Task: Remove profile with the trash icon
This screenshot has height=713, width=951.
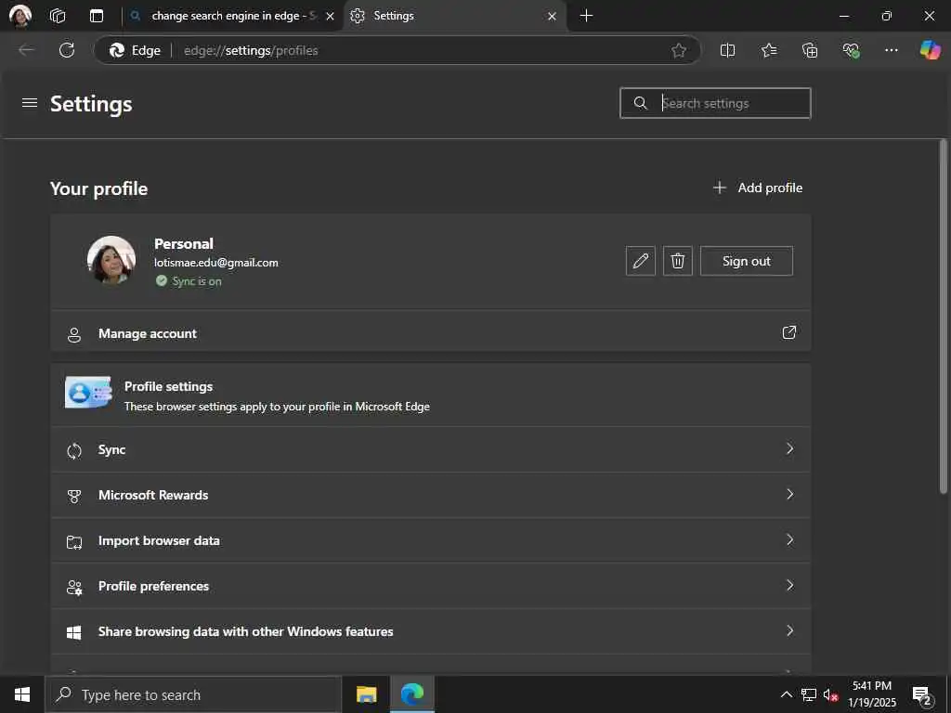Action: (677, 261)
